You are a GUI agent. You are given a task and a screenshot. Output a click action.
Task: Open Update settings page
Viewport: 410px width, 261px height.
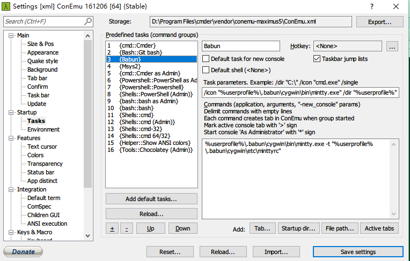pyautogui.click(x=37, y=104)
